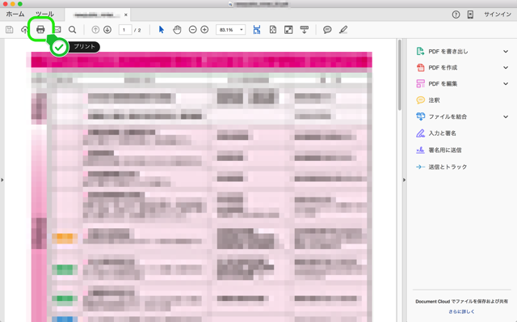Click the email envelope icon
This screenshot has width=517, height=322.
coord(57,30)
